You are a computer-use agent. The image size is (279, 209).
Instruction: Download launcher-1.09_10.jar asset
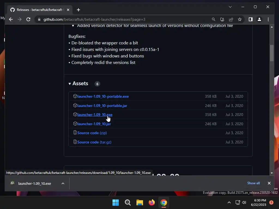tap(94, 124)
